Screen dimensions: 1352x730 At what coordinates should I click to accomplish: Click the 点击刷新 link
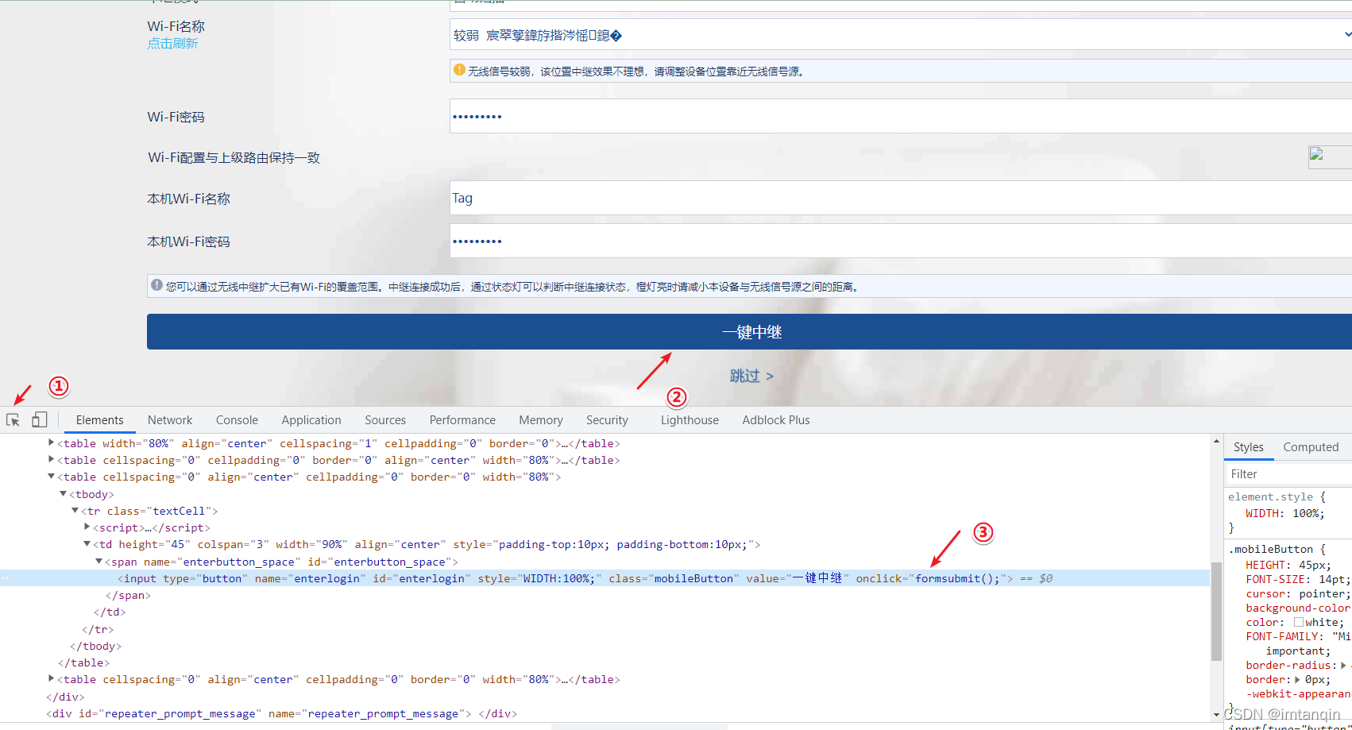172,43
